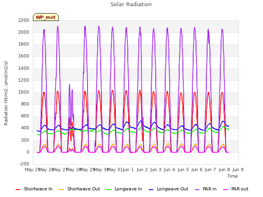Click the 1400 y-axis tick label
The height and width of the screenshot is (197, 263).
(x=24, y=68)
